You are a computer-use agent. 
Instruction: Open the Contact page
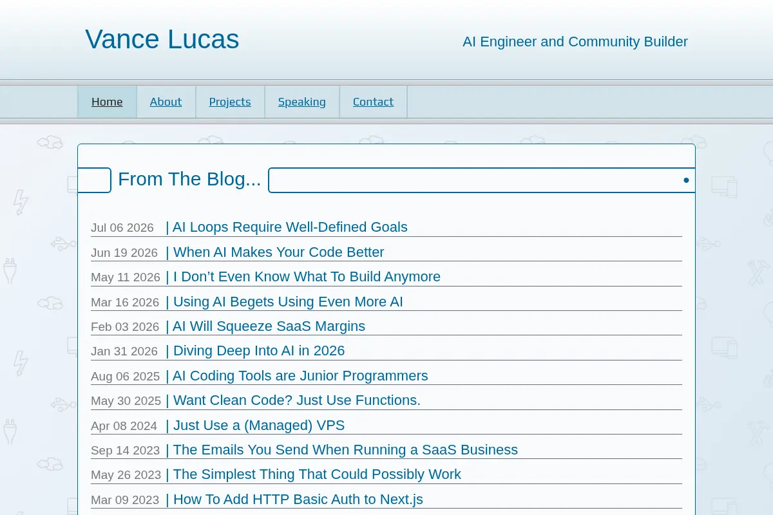point(373,102)
